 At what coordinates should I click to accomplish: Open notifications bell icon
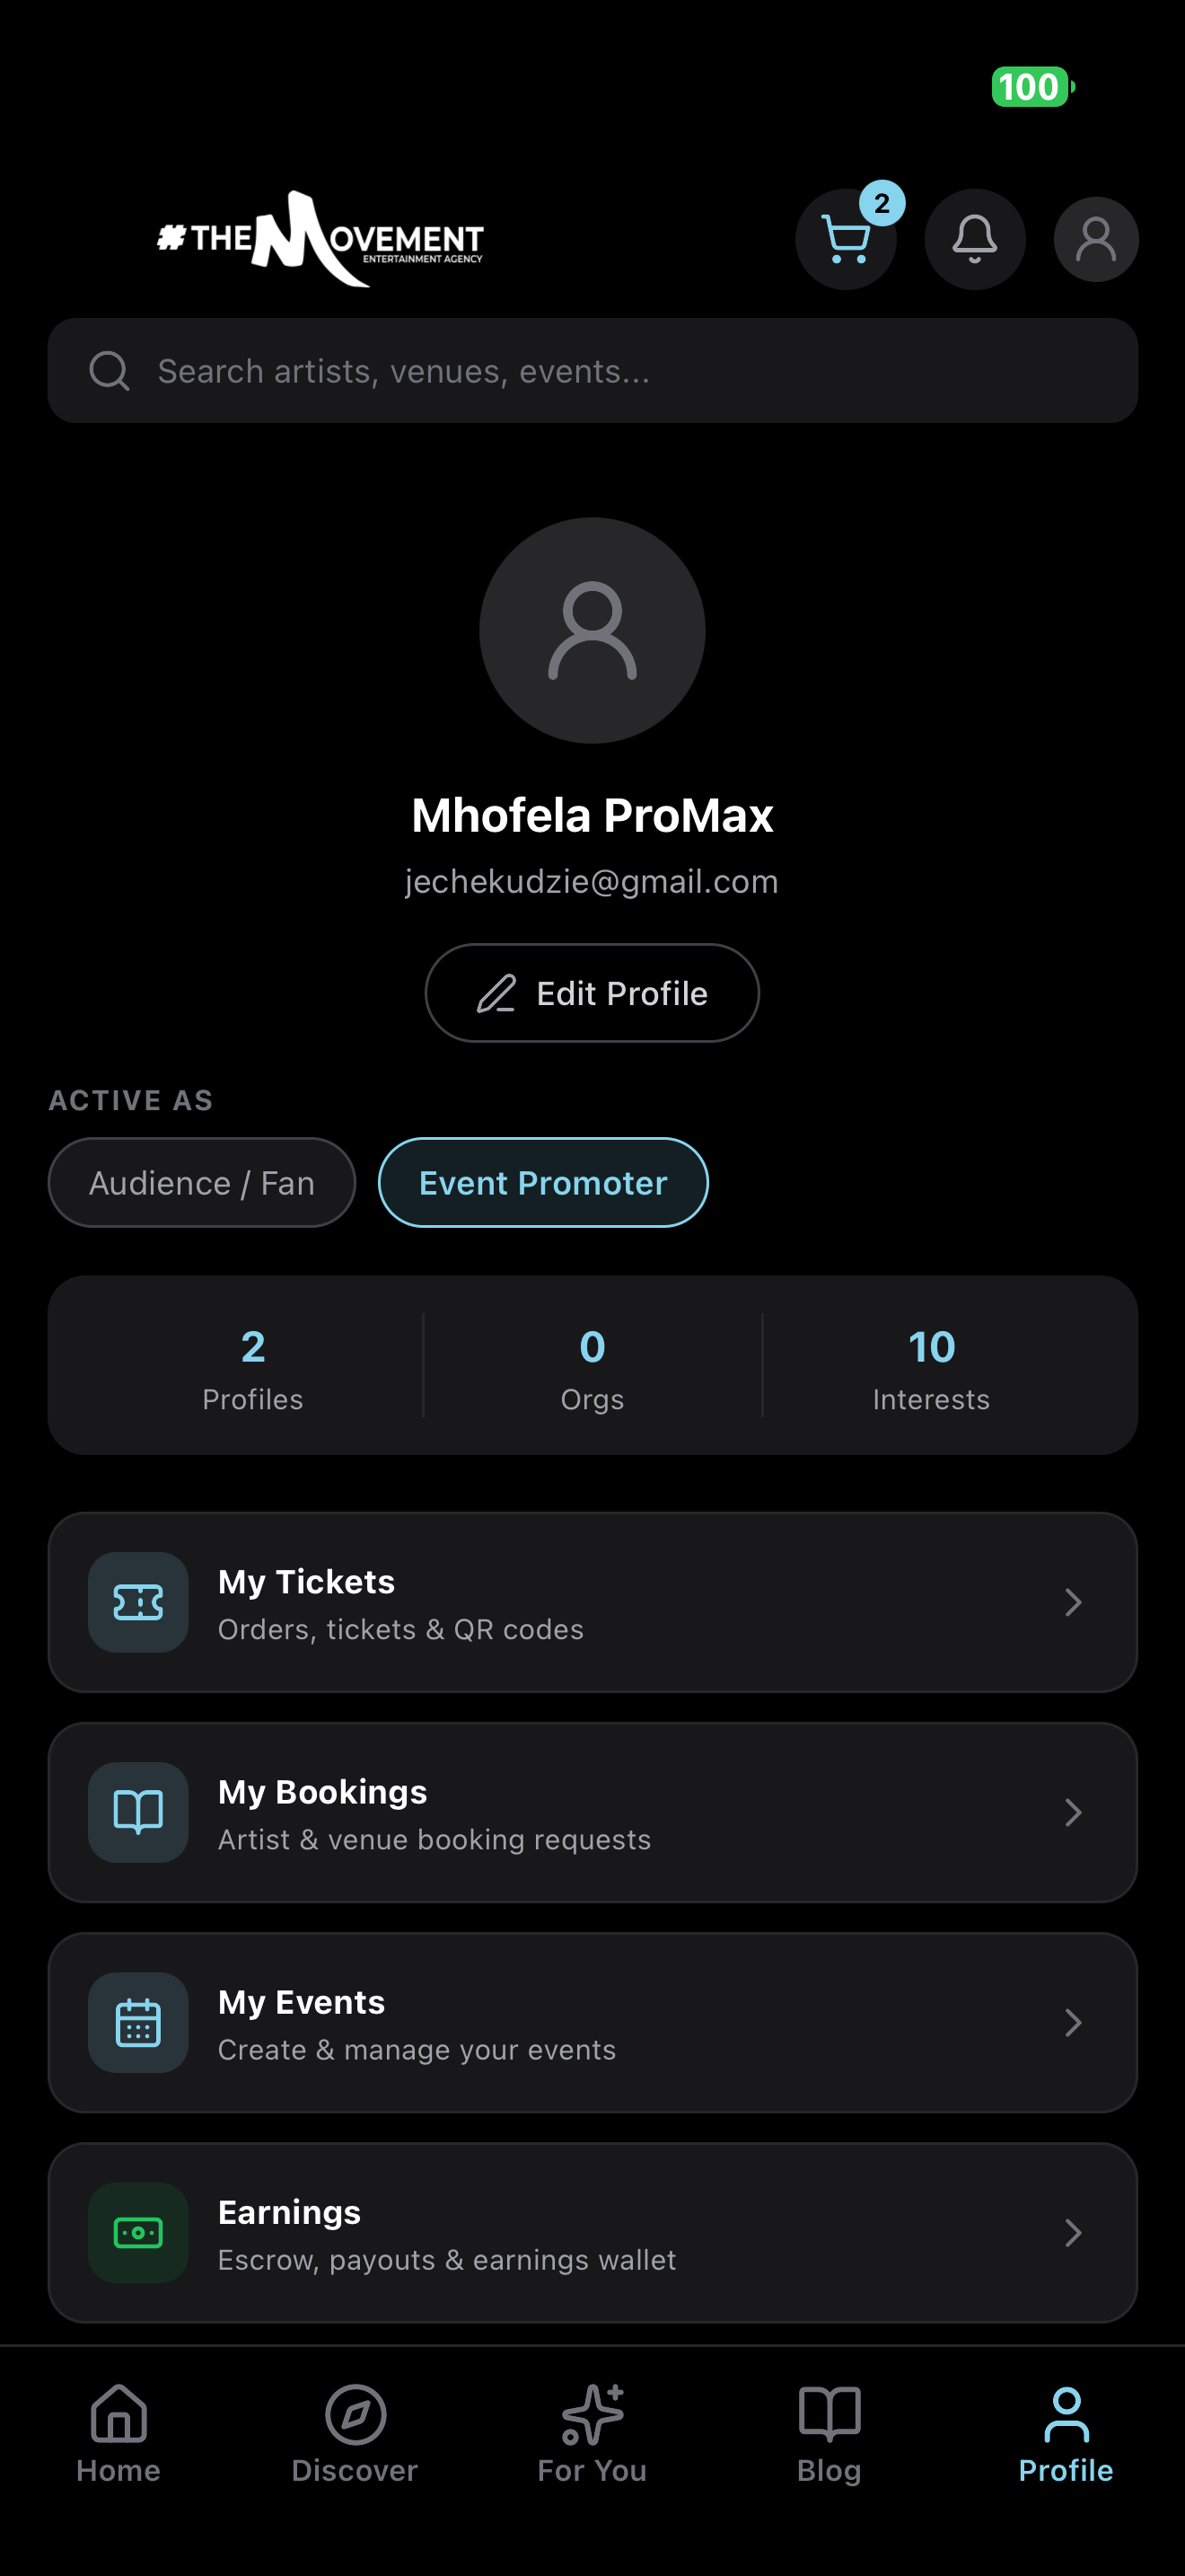[974, 239]
